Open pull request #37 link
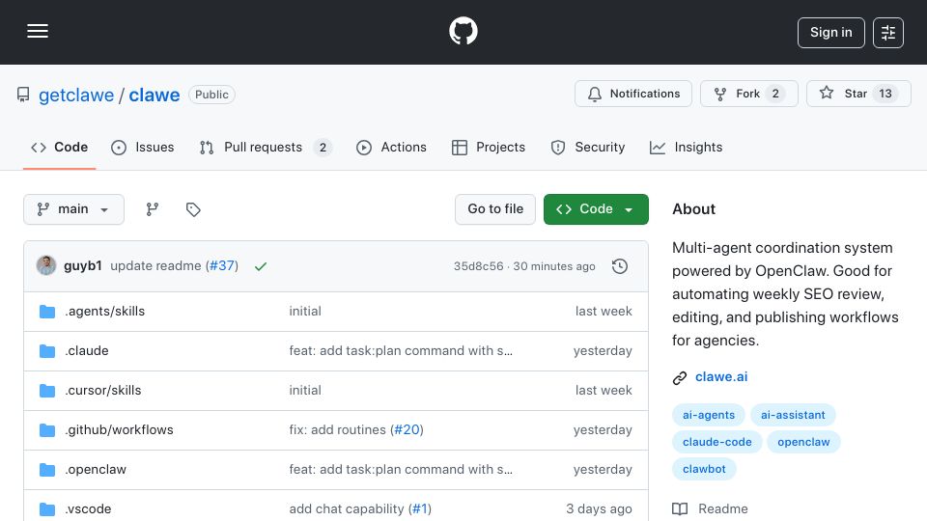The height and width of the screenshot is (521, 927). click(x=222, y=266)
